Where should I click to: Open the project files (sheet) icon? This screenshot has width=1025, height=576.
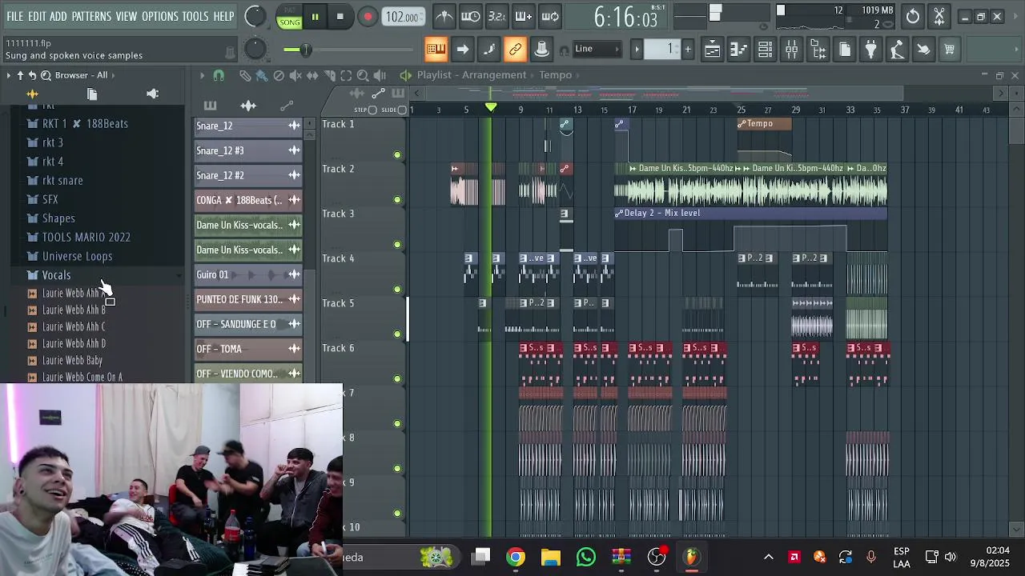click(845, 50)
